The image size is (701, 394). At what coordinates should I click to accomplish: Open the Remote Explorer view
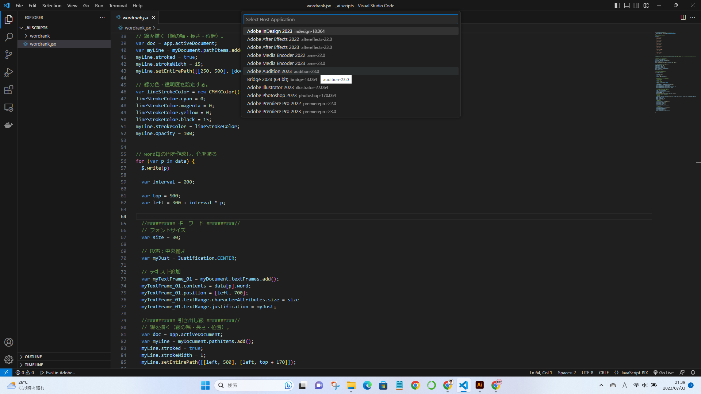9,108
